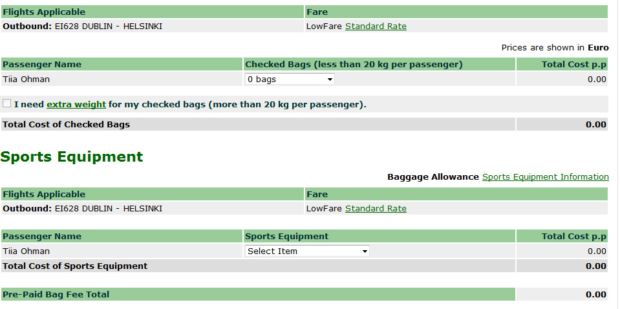Click the Total Cost of Checked Bags label
This screenshot has height=309, width=620.
pos(67,125)
